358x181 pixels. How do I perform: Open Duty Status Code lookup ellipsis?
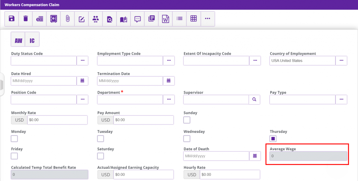tap(83, 60)
